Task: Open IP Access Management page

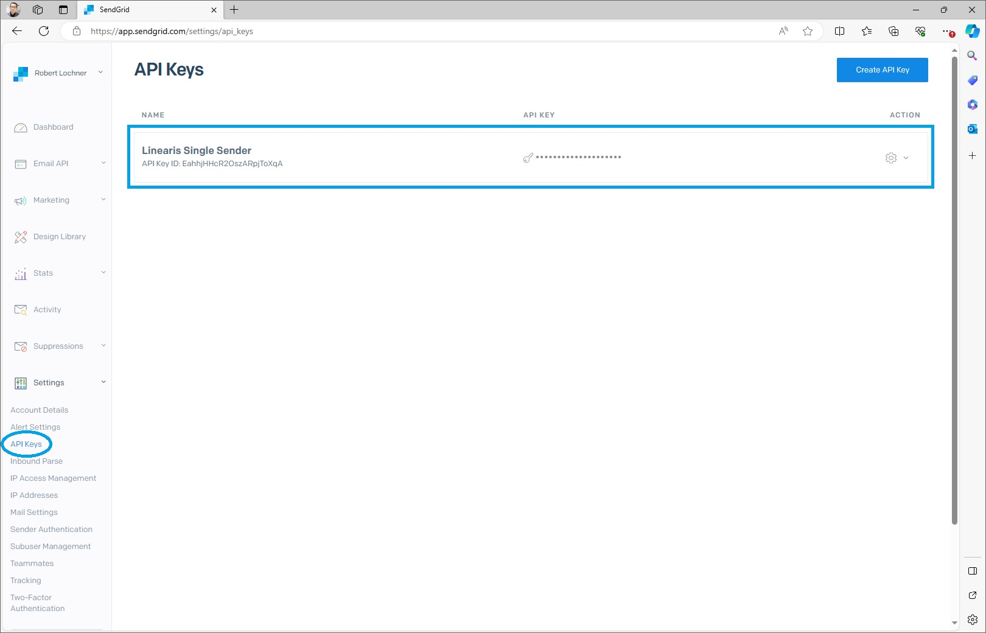Action: pyautogui.click(x=53, y=478)
